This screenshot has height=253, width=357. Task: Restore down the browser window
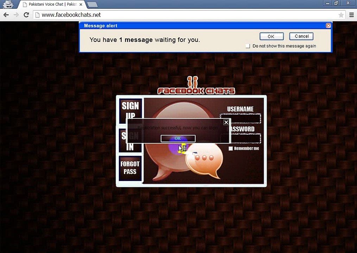[x=336, y=3]
